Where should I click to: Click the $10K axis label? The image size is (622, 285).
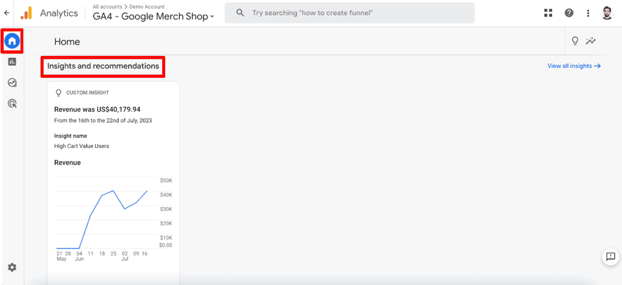166,238
